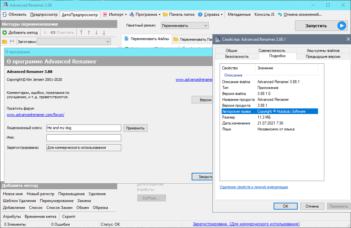Click the Импорт arrow icon
Screen dimensions: 351x228
pos(105,14)
